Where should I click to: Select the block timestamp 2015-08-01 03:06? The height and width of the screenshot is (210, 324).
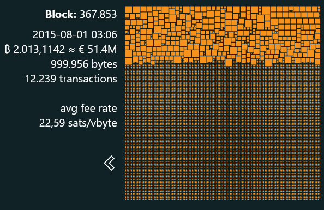(75, 34)
